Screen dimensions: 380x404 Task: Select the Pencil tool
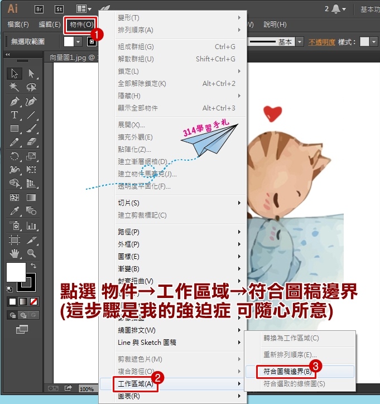tap(15, 142)
